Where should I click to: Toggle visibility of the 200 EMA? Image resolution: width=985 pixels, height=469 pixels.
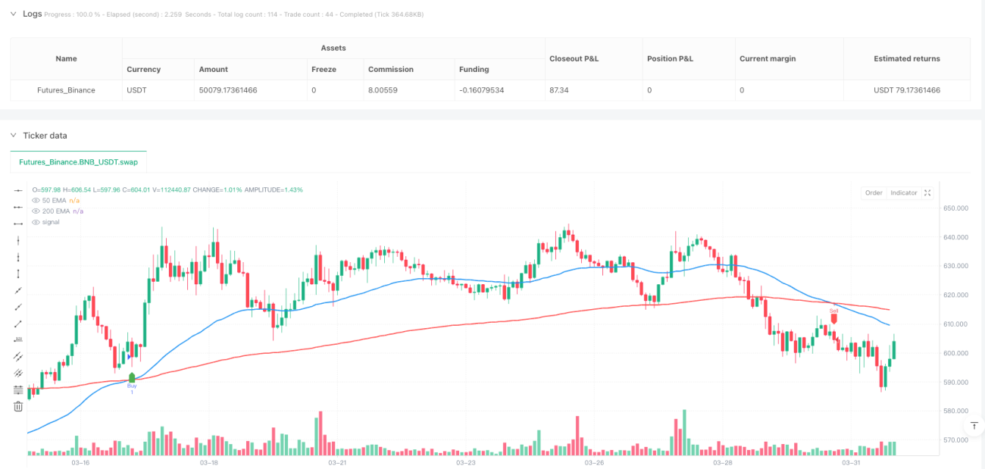(36, 211)
